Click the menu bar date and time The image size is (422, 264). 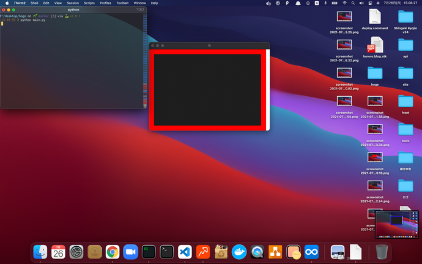[x=400, y=3]
